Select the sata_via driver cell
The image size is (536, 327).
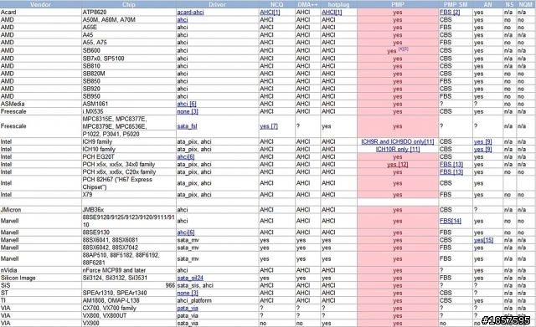[x=218, y=324]
